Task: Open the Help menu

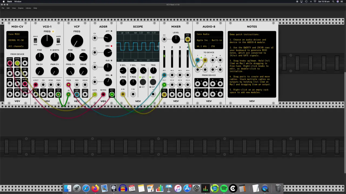Action: click(35, 8)
